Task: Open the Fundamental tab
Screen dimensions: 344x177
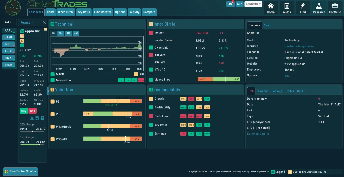Action: click(102, 12)
